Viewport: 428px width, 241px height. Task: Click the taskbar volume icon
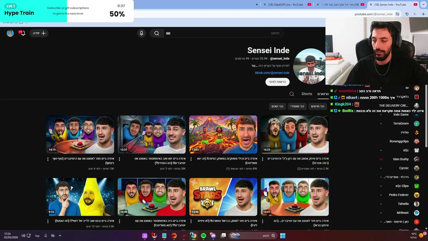(23, 236)
